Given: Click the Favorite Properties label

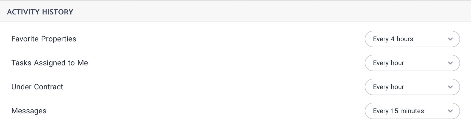Looking at the screenshot, I should point(44,39).
